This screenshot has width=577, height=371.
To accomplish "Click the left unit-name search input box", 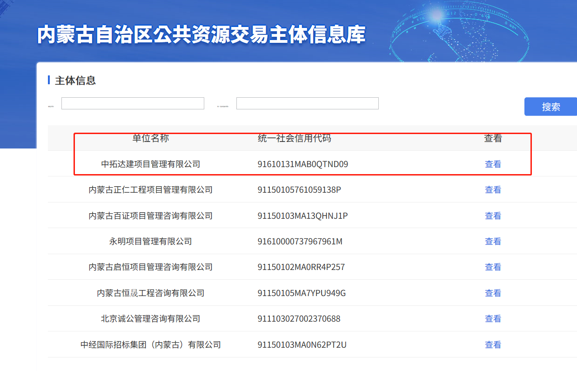I will [x=133, y=103].
